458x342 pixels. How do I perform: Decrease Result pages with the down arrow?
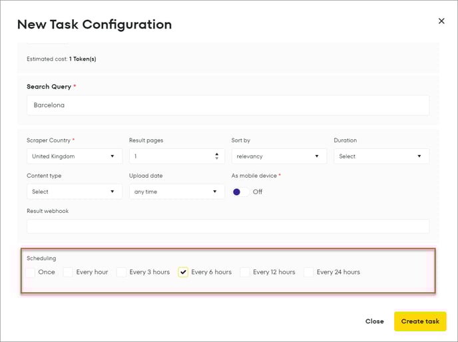pos(216,159)
